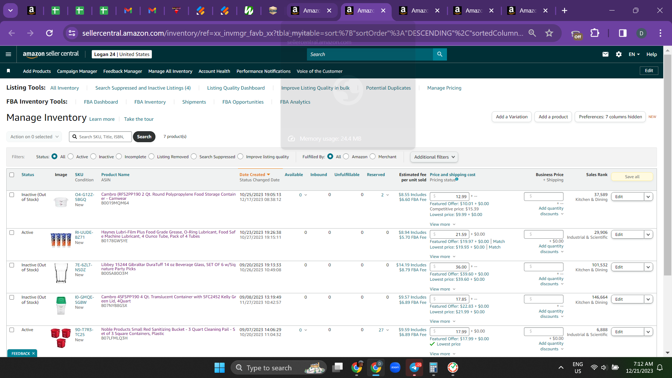Bookmark this page with the star icon
Screen dimensions: 672x378
pyautogui.click(x=549, y=33)
